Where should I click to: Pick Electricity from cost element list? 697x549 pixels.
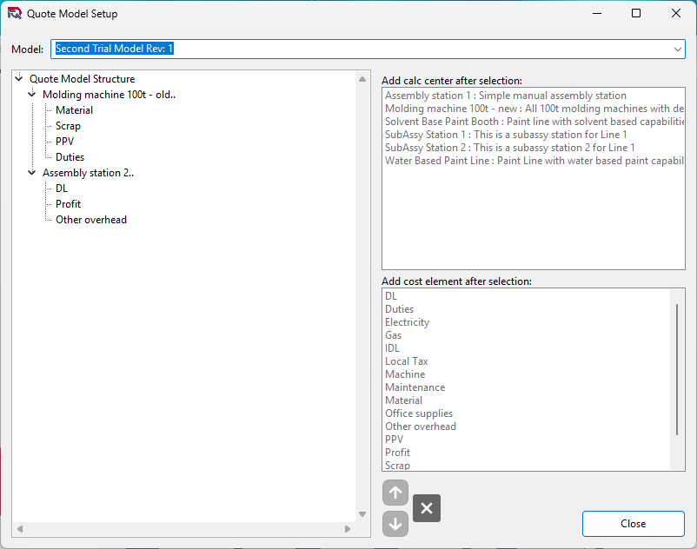point(407,322)
